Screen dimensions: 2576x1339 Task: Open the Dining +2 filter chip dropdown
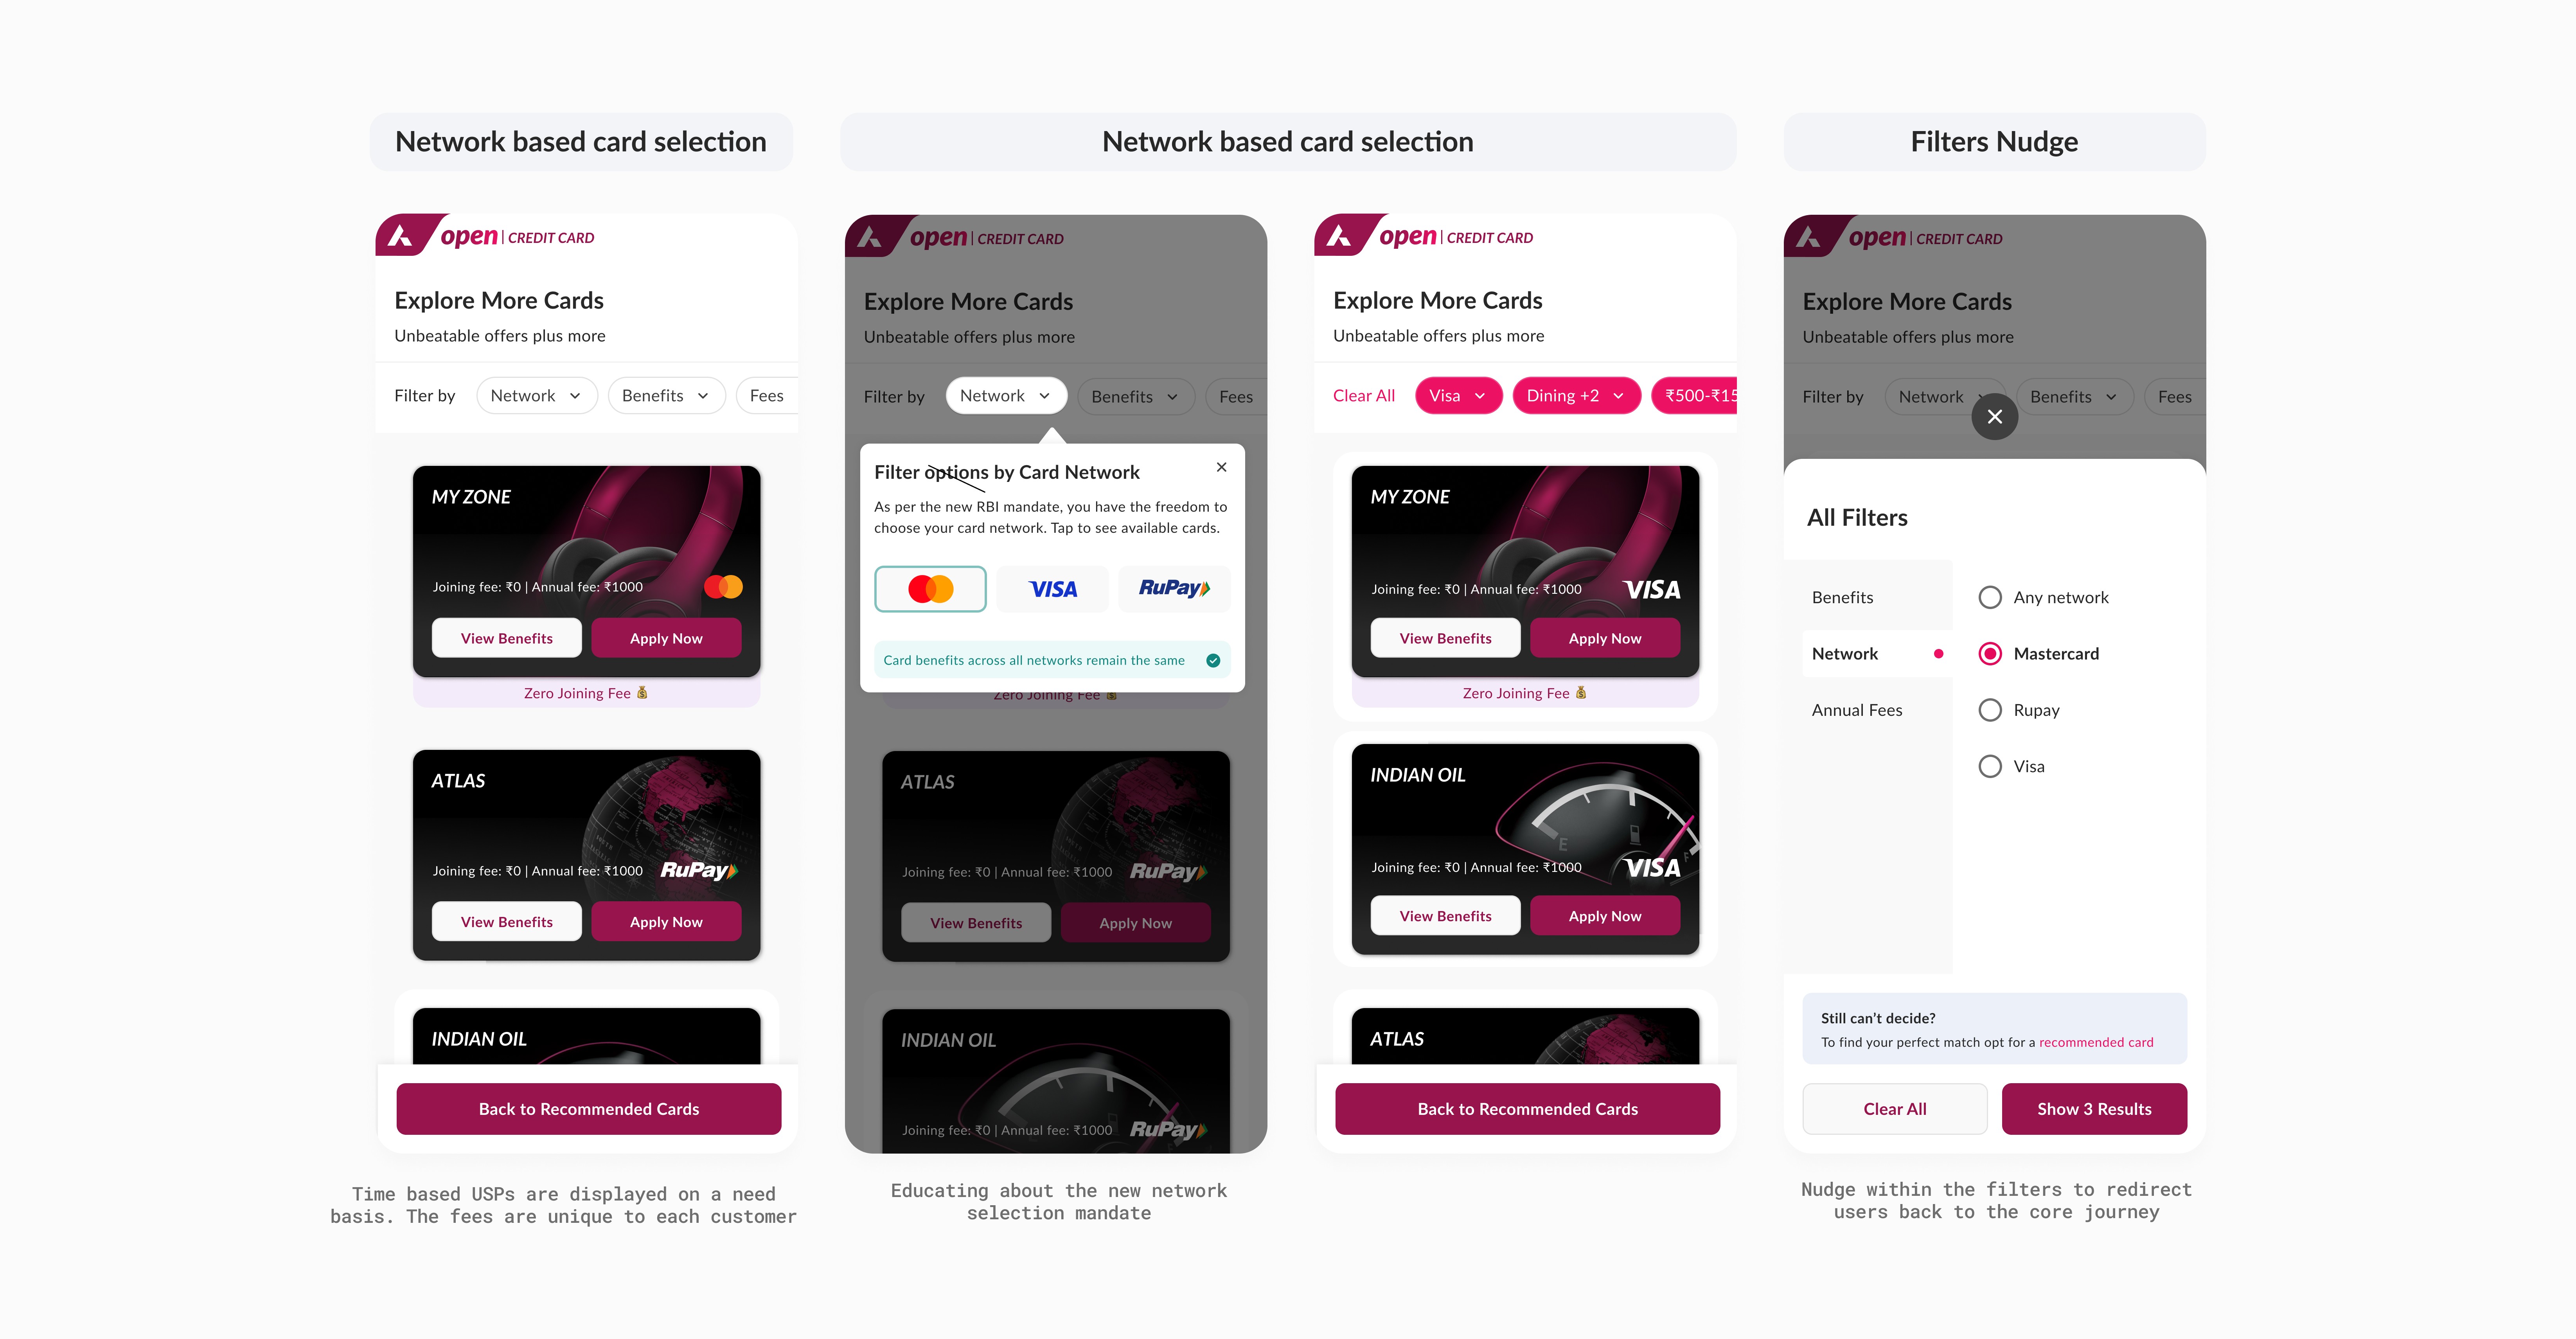tap(1576, 396)
